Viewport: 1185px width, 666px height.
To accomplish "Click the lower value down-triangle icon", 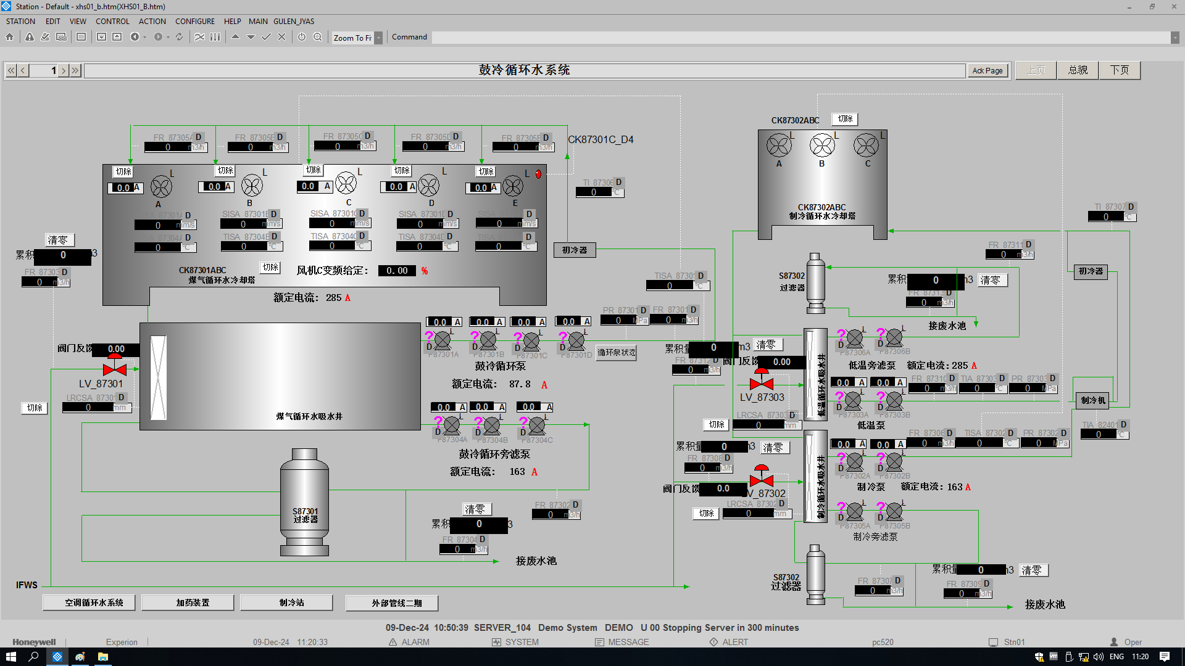I will click(251, 37).
